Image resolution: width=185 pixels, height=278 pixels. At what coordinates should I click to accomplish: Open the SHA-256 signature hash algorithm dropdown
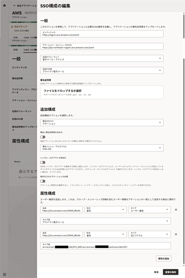point(102,148)
